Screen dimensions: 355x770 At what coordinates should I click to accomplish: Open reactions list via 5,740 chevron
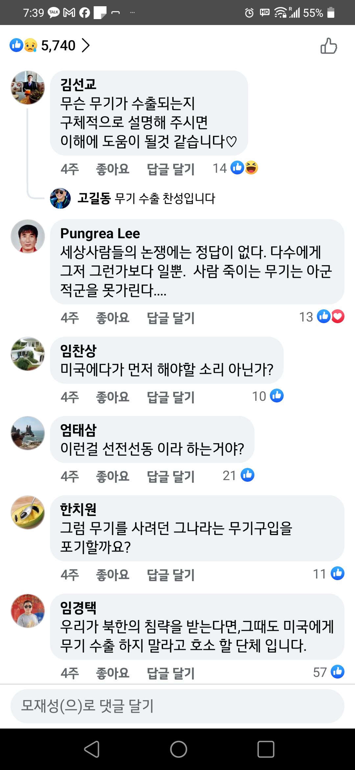click(x=85, y=45)
